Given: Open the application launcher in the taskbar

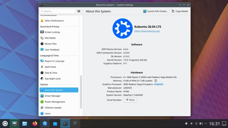Looking at the screenshot, I should (x=5, y=123).
